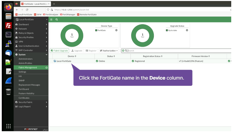233x138 pixels.
Task: Click info icon beside Up to date legend
Action: click(187, 30)
